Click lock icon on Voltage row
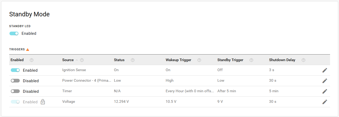The image size is (339, 117). [43, 102]
